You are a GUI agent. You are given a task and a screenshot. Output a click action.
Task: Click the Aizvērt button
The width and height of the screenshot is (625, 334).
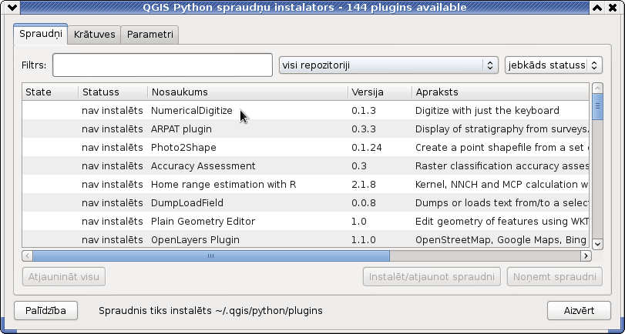pyautogui.click(x=579, y=310)
